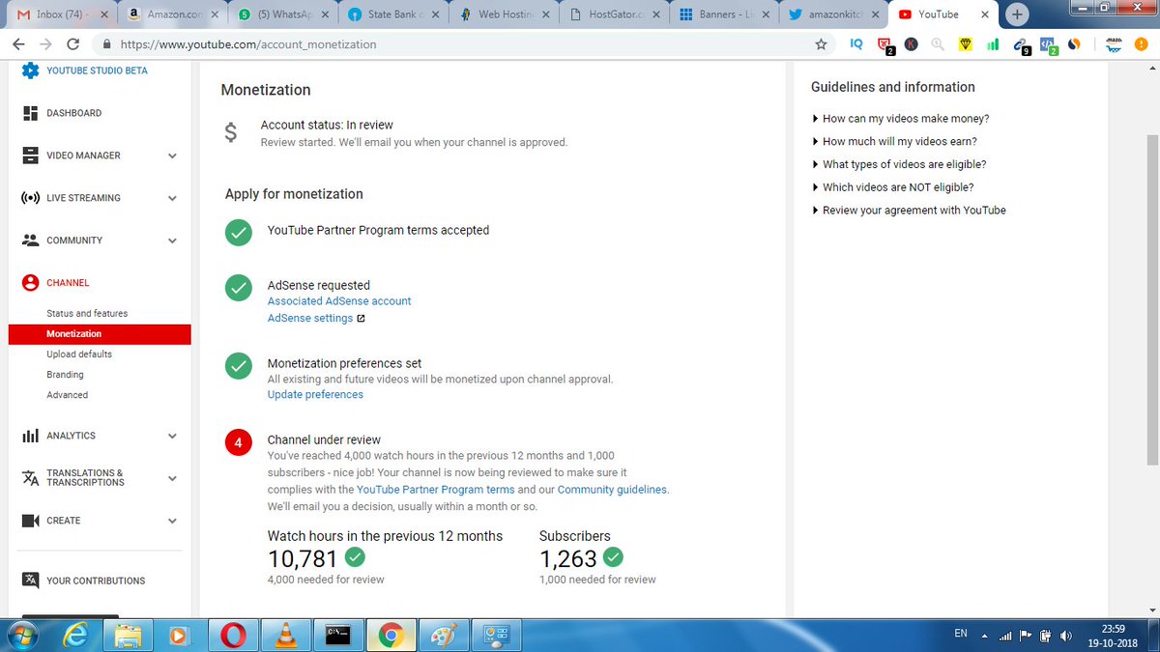Close the YouTube browser tab
Viewport: 1160px width, 652px height.
986,15
